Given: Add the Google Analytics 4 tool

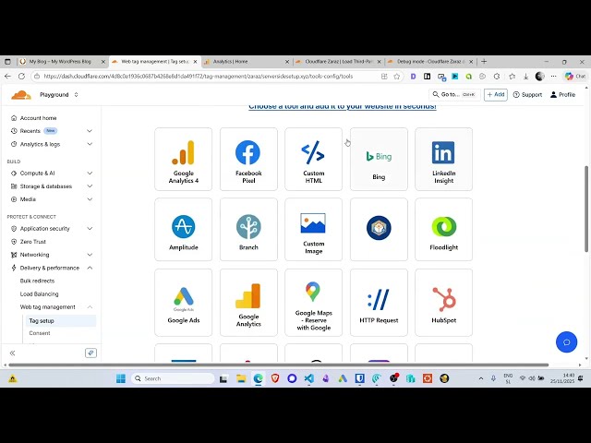Looking at the screenshot, I should point(183,159).
